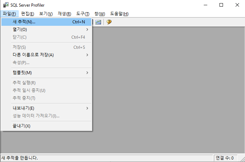Click the disabled 추적 일시 중지(U) entry

coord(46,91)
